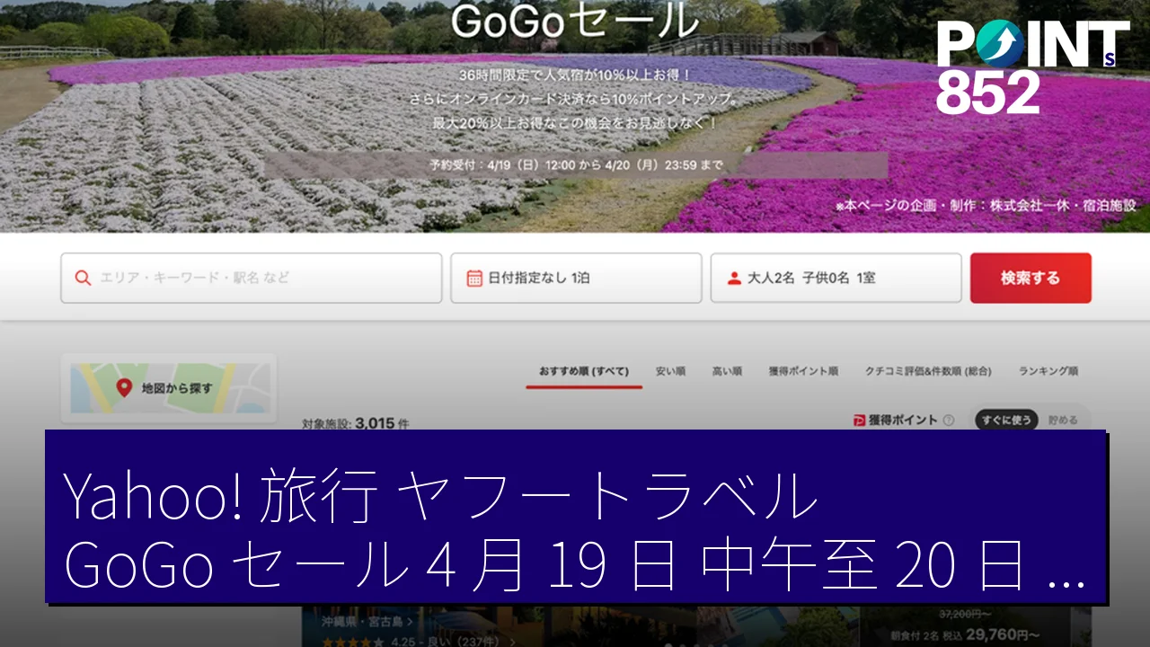Click the POINTs 852 logo

[x=1031, y=66]
